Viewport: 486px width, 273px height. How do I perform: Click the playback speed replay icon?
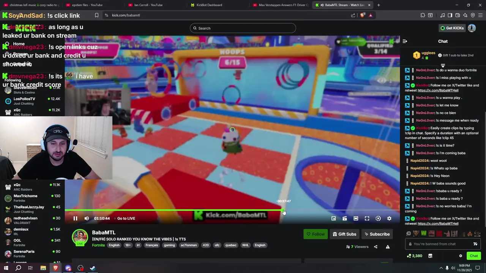(378, 218)
